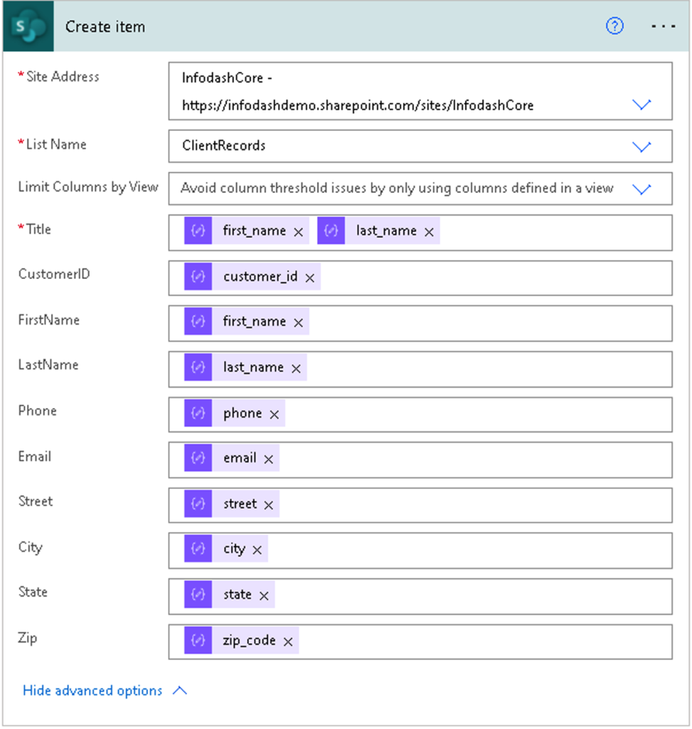Click the SharePoint connector icon
The image size is (692, 729).
coord(28,26)
